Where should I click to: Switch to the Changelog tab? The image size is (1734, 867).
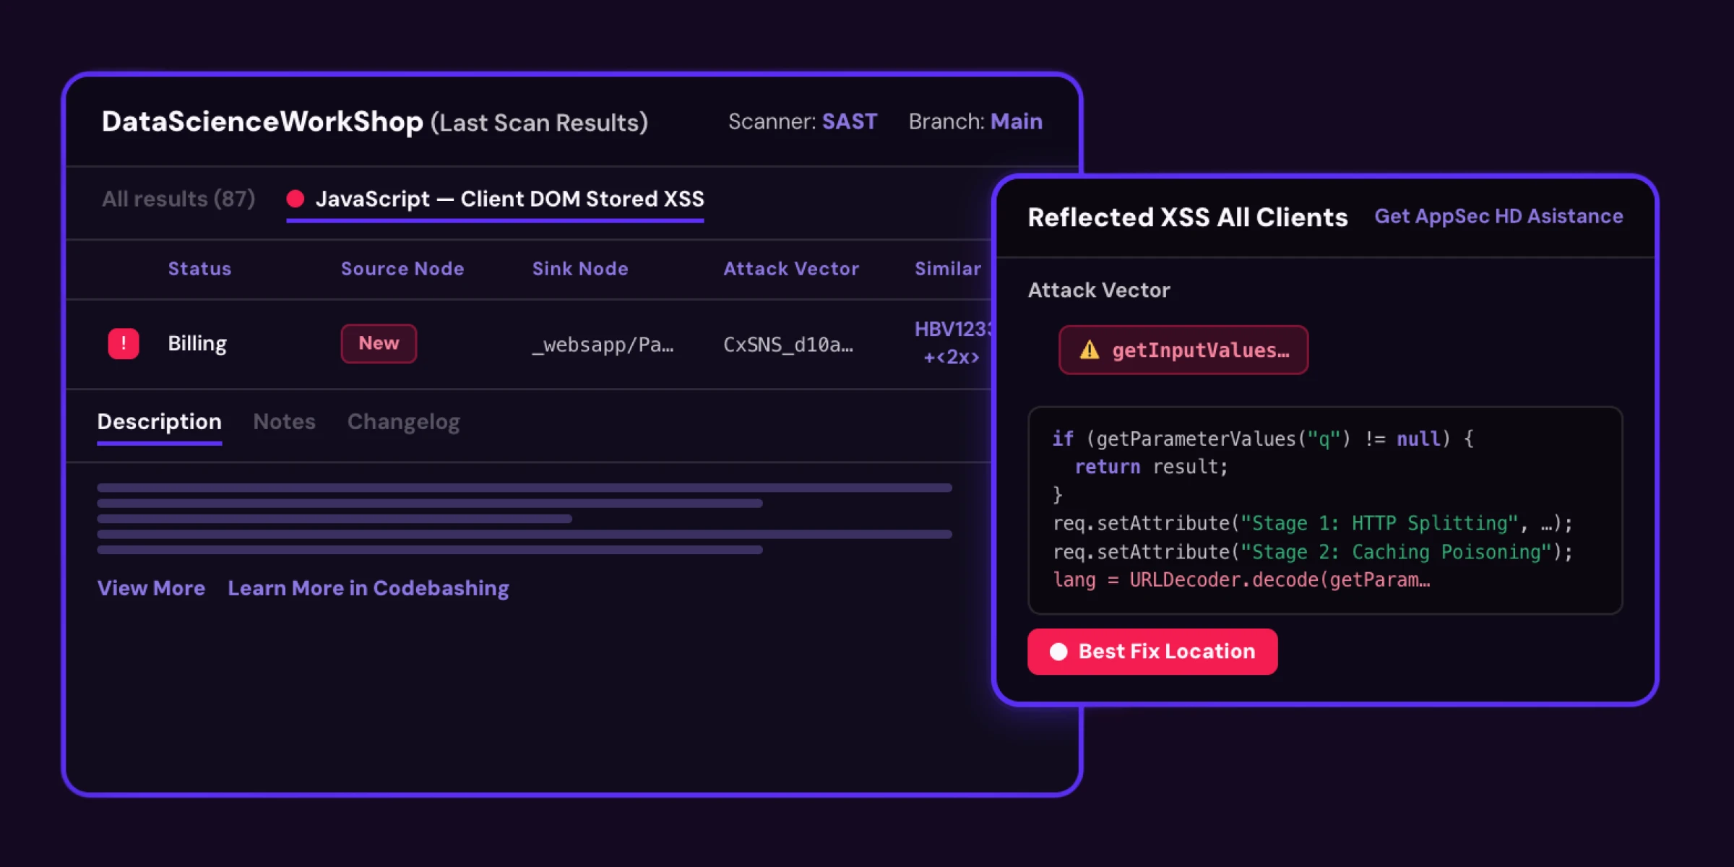(x=404, y=422)
